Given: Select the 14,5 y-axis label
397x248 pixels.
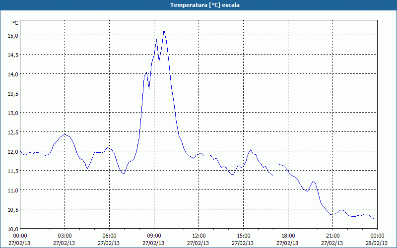Looking at the screenshot, I should [x=13, y=55].
